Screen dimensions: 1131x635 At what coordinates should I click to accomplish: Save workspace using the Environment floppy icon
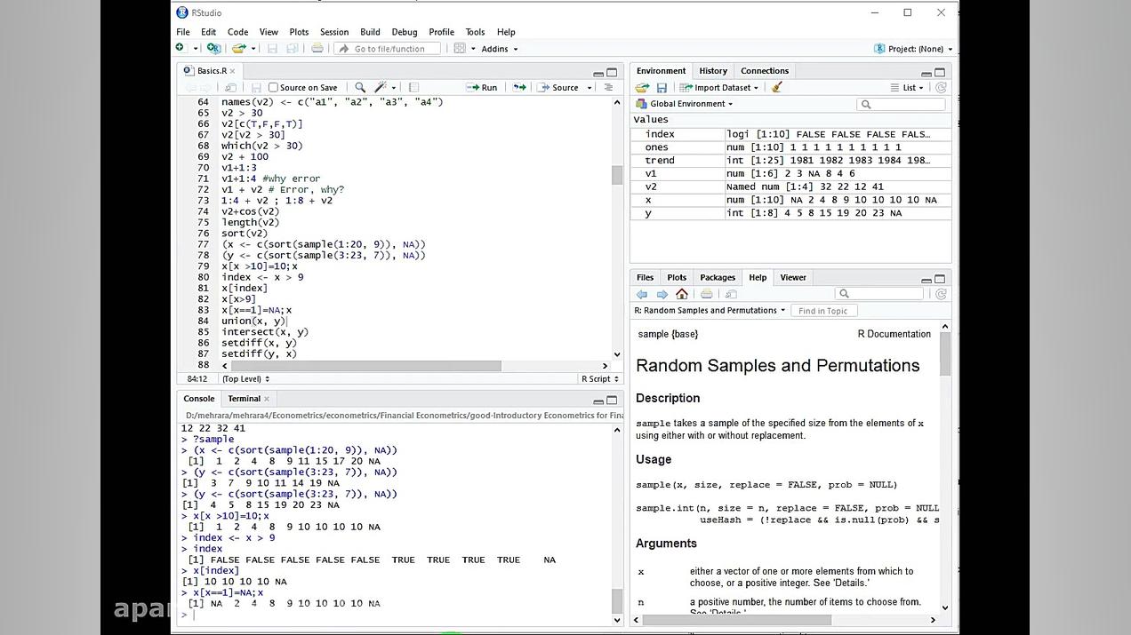point(662,87)
